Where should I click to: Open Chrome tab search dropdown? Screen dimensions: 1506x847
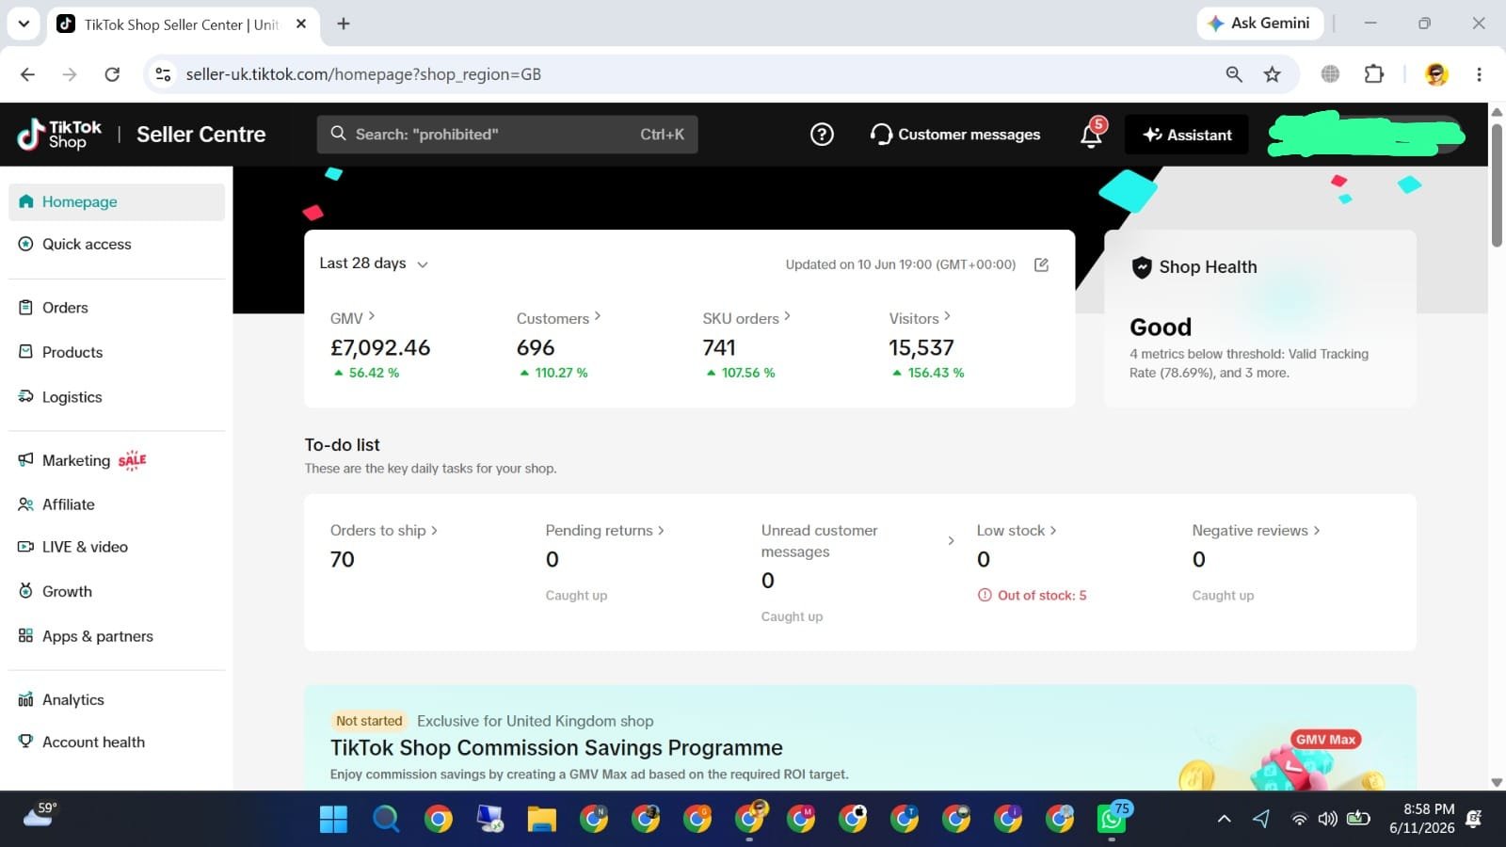[24, 24]
